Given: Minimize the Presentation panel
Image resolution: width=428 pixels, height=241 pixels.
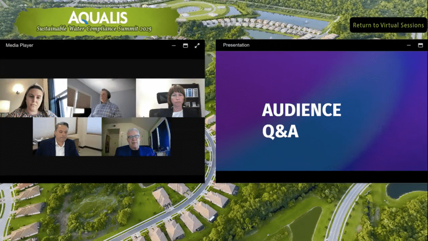Looking at the screenshot, I should pyautogui.click(x=408, y=45).
